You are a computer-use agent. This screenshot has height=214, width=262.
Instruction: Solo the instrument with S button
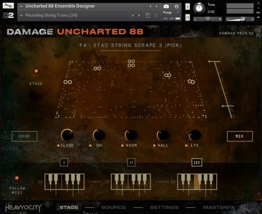pyautogui.click(x=188, y=7)
